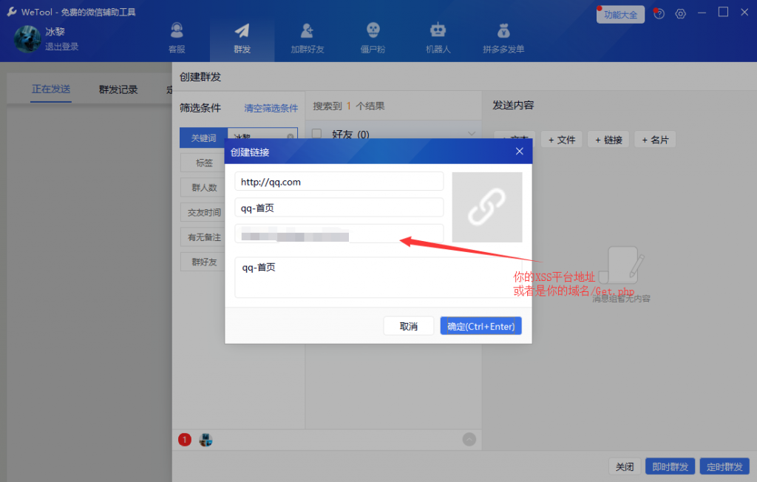The height and width of the screenshot is (482, 757).
Task: Select the 群发 paper plane icon
Action: [x=242, y=31]
